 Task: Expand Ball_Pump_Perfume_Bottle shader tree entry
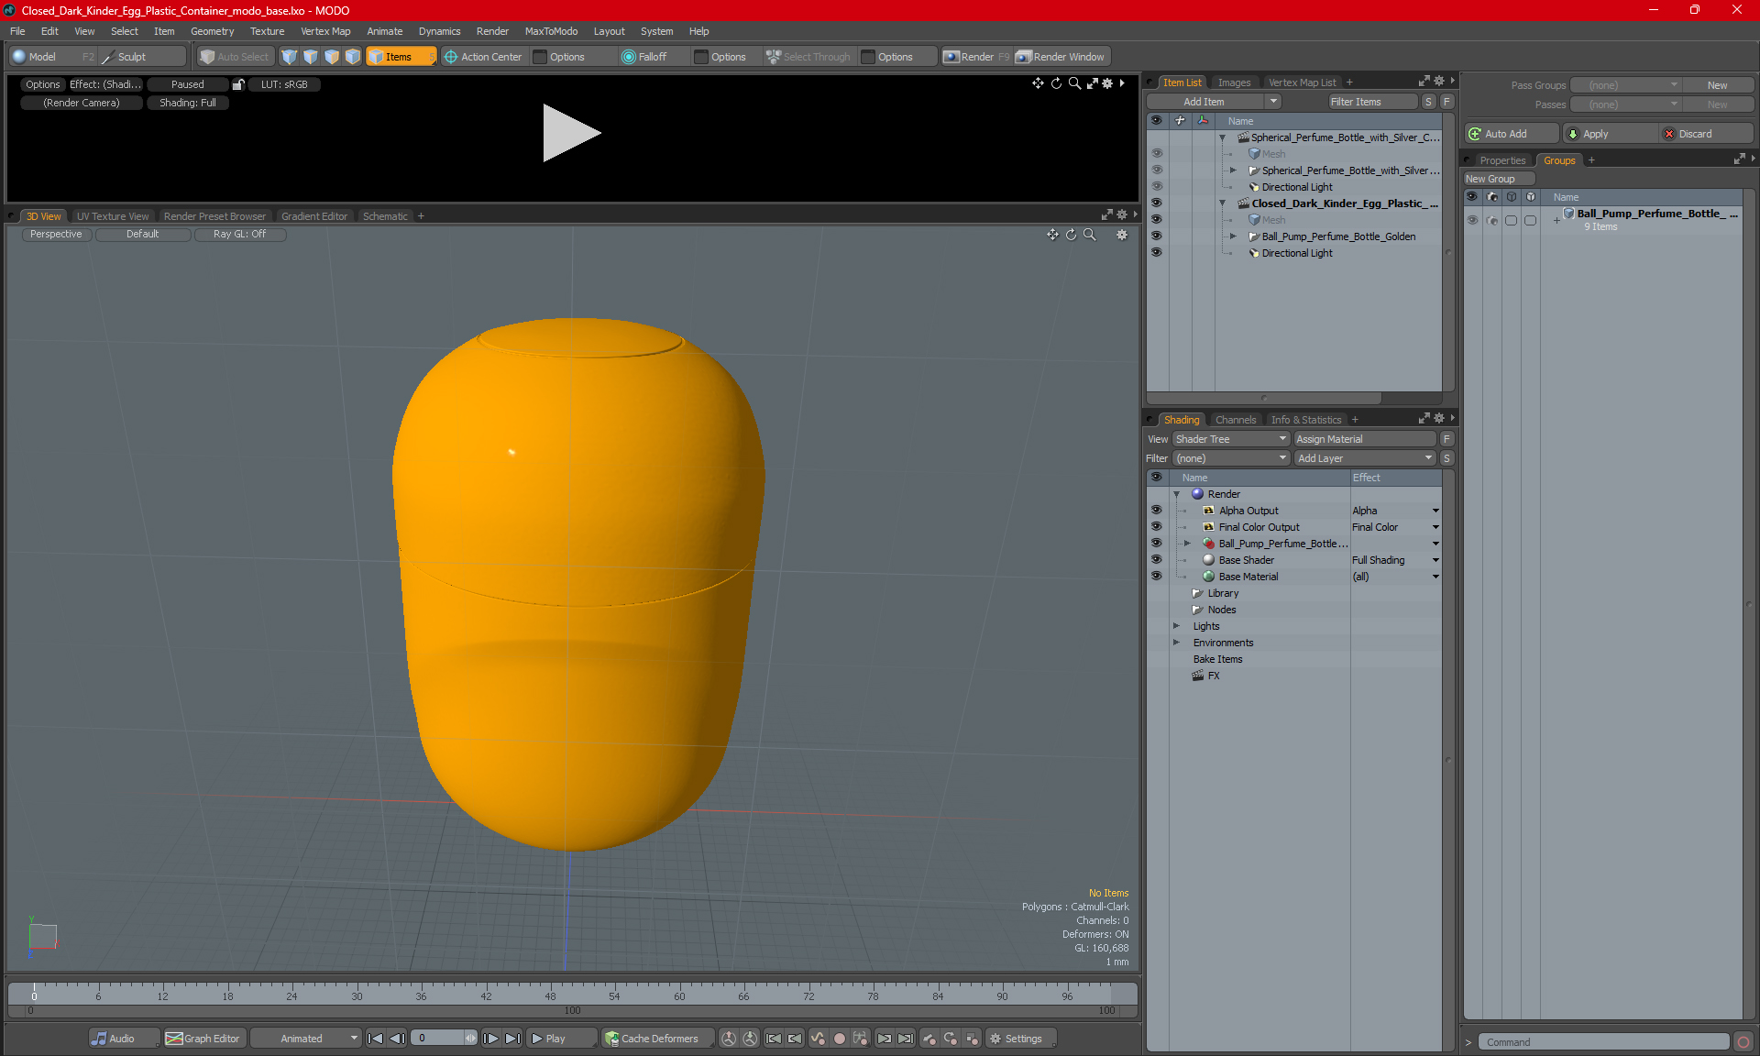coord(1185,543)
